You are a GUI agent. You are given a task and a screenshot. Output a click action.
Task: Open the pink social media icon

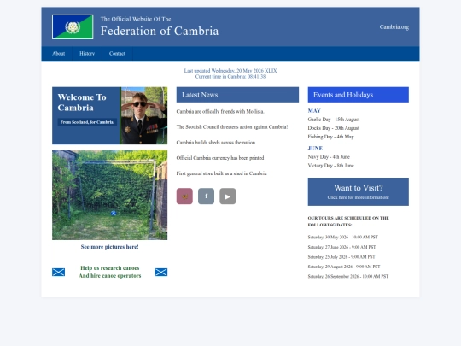(x=184, y=196)
